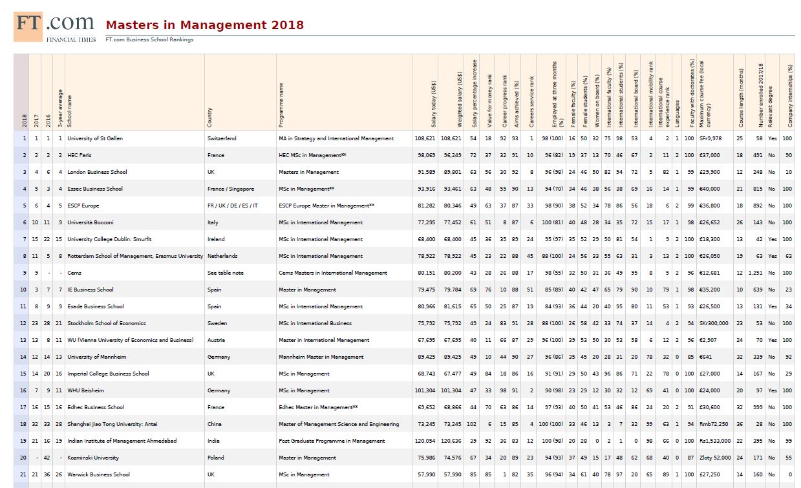This screenshot has width=801, height=488.
Task: Select Shanghai Jiao Tong University: Antai name
Action: pyautogui.click(x=112, y=424)
